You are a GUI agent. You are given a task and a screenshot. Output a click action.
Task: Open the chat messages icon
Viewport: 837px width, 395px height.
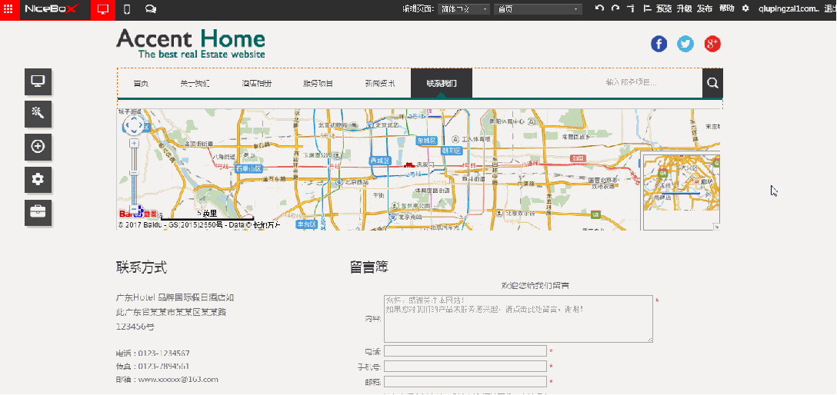tap(151, 9)
